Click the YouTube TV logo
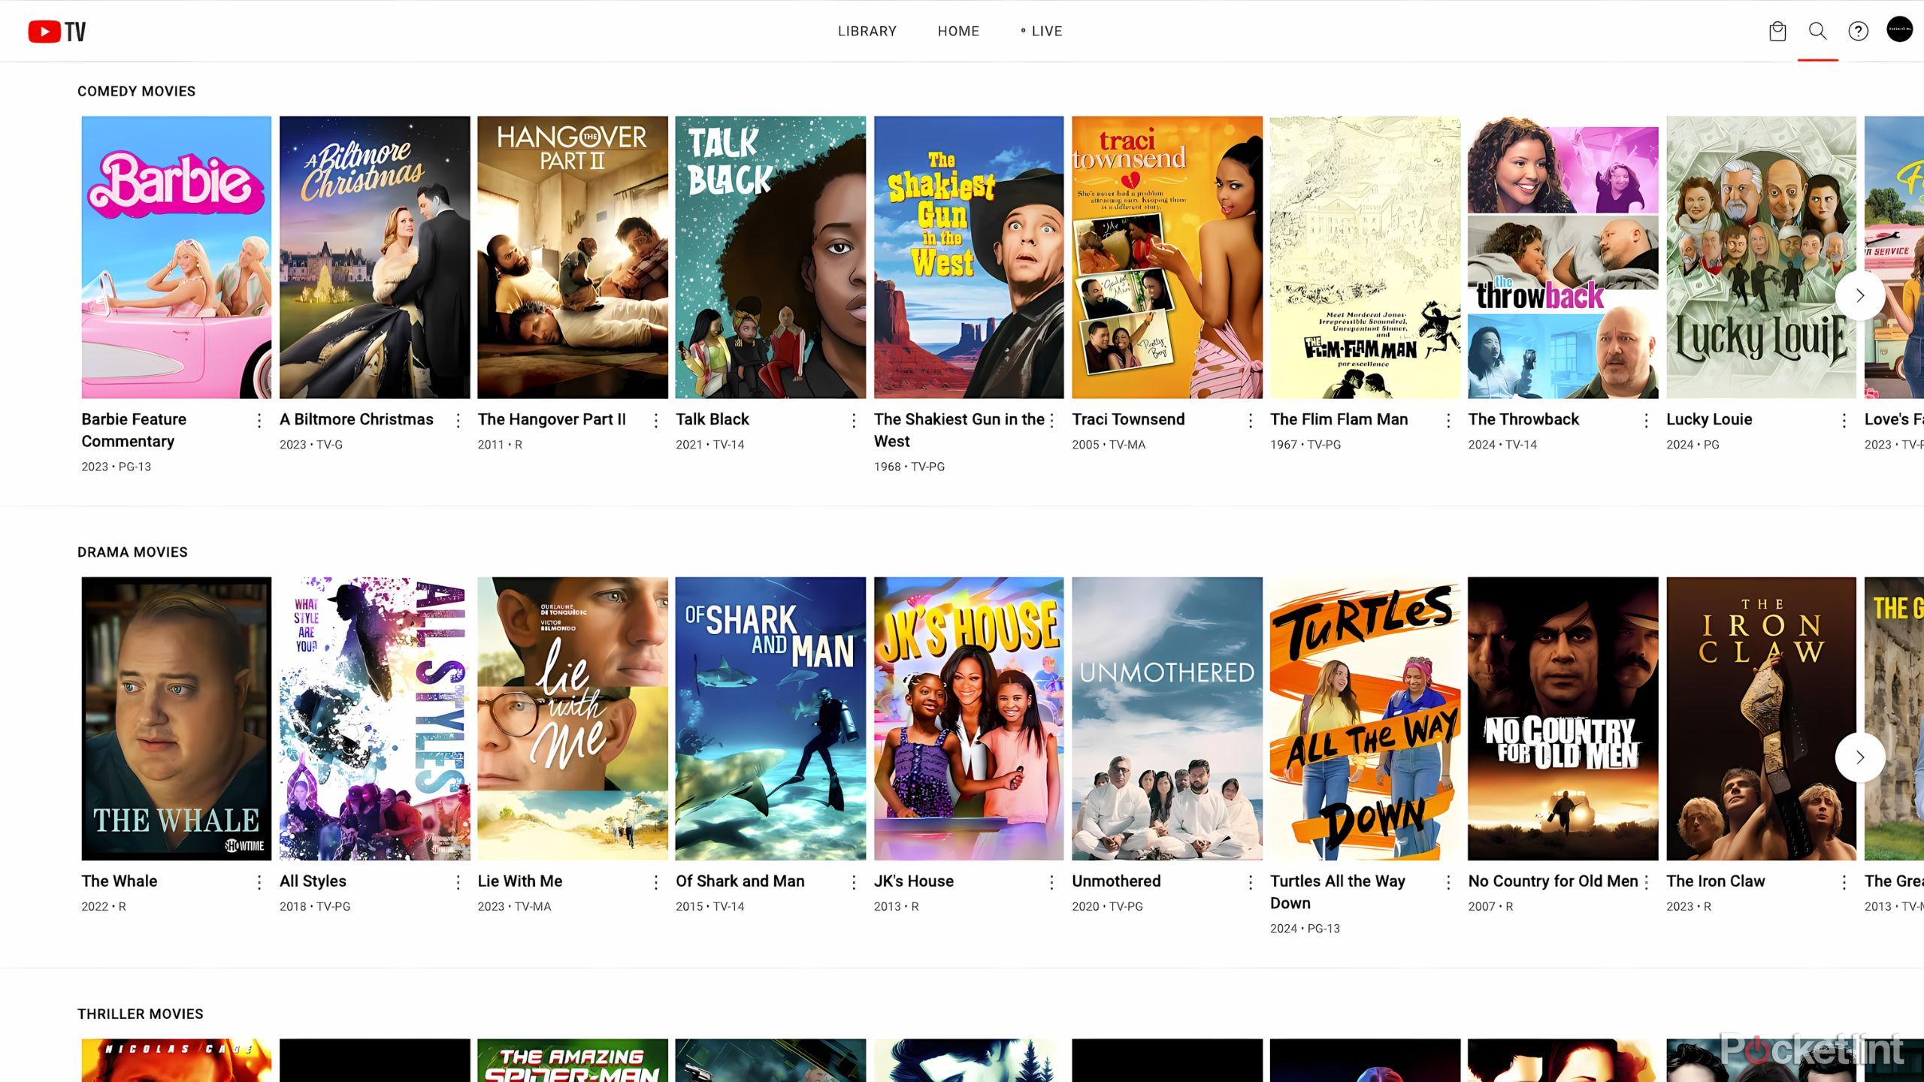The width and height of the screenshot is (1924, 1082). tap(56, 31)
